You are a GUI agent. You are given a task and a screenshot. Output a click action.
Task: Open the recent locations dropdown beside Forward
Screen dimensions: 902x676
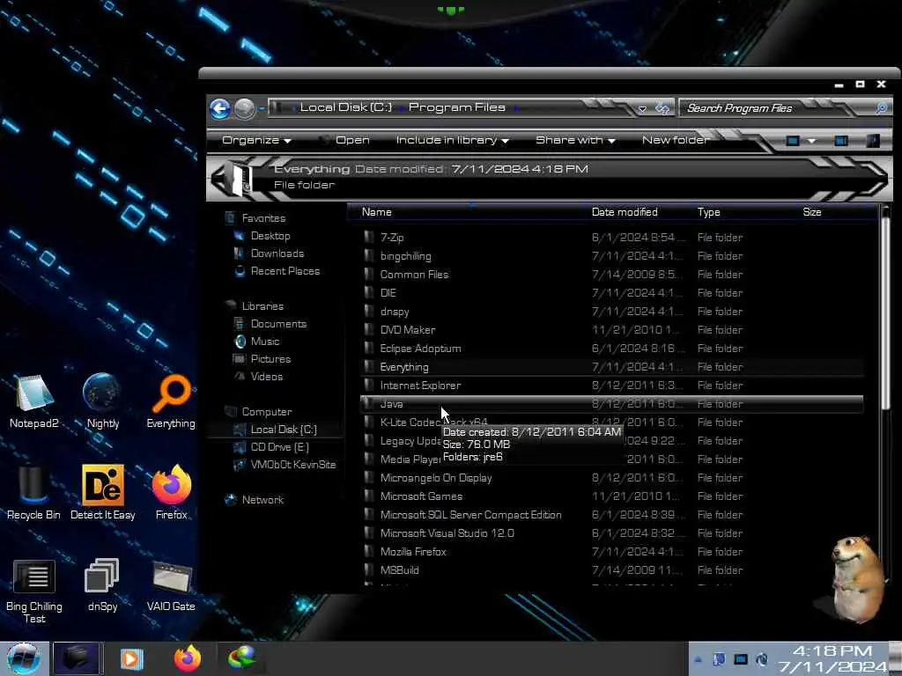point(261,108)
